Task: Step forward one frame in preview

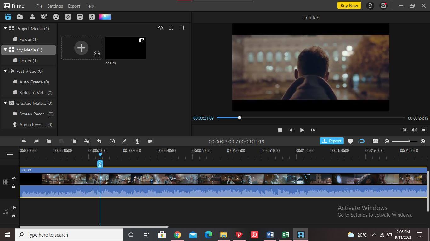Action: coord(313,130)
